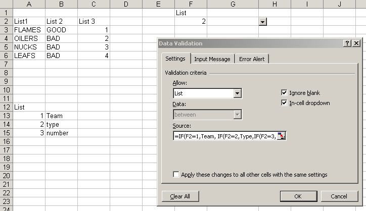The image size is (366, 211).
Task: Switch to the Input Message tab
Action: (212, 59)
